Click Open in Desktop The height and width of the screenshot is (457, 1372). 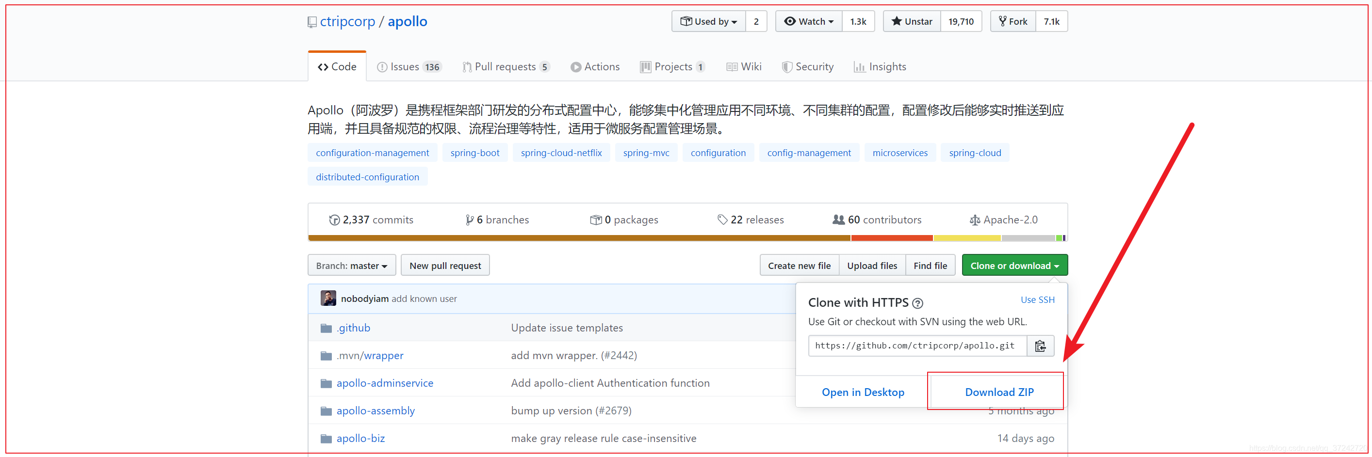point(863,392)
